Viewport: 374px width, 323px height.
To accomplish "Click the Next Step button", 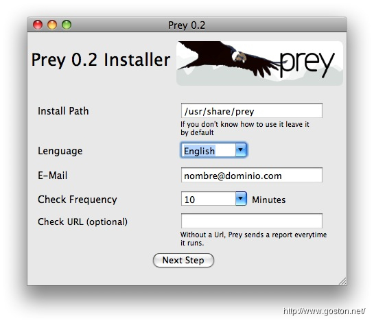I will pyautogui.click(x=183, y=260).
